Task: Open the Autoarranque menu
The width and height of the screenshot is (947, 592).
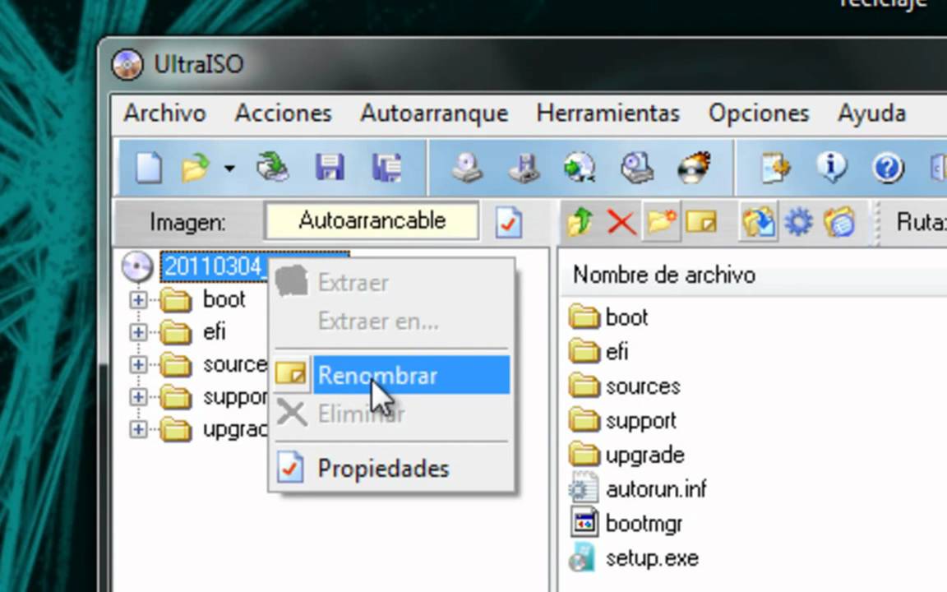Action: click(434, 113)
